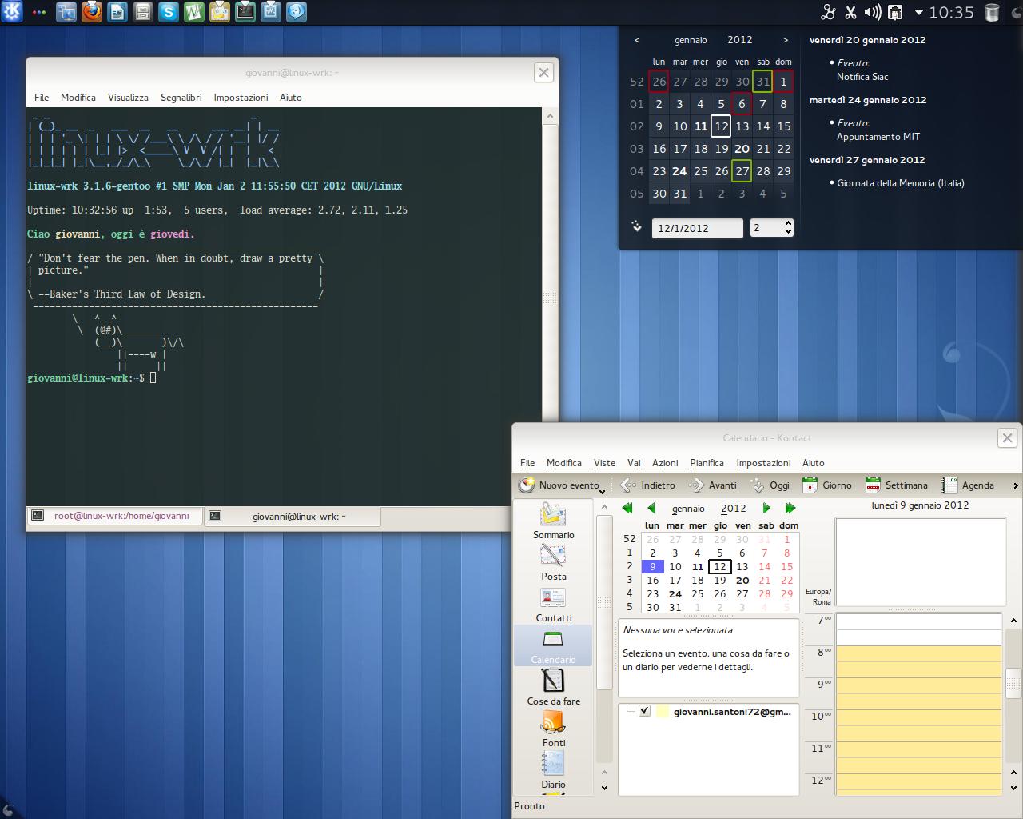
Task: Go to previous month in desktop calendar widget
Action: (x=637, y=40)
